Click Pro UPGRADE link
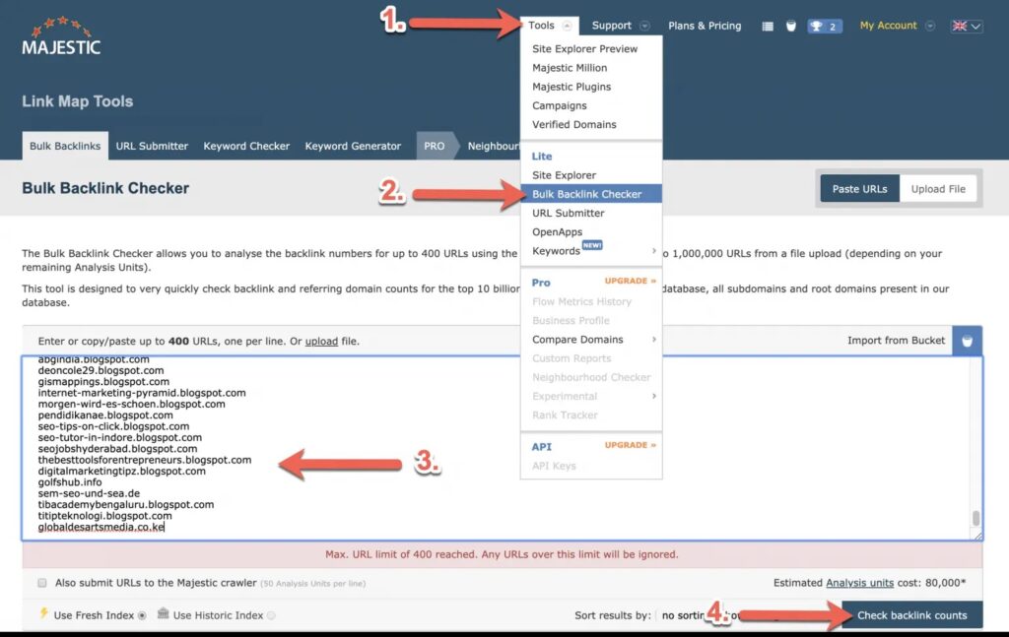 pos(630,281)
